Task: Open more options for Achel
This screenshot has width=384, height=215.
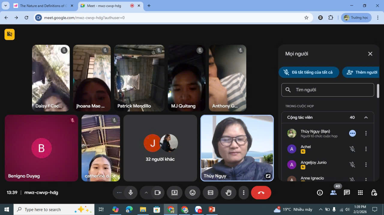Action: click(366, 149)
